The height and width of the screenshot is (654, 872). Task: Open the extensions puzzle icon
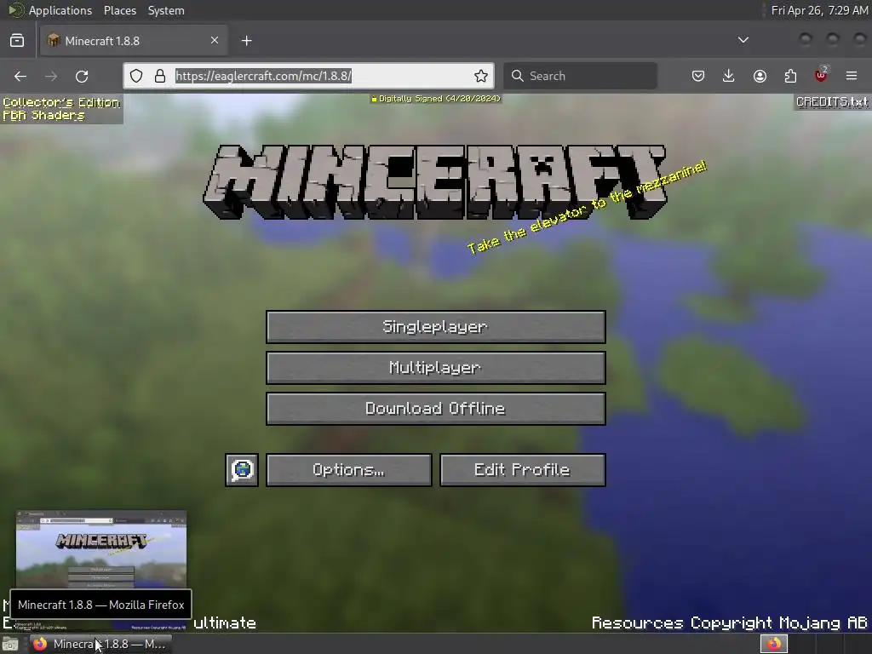pyautogui.click(x=790, y=76)
